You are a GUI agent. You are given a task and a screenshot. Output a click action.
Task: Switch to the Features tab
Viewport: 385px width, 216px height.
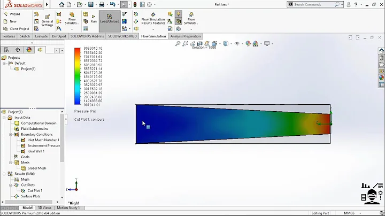(9, 36)
